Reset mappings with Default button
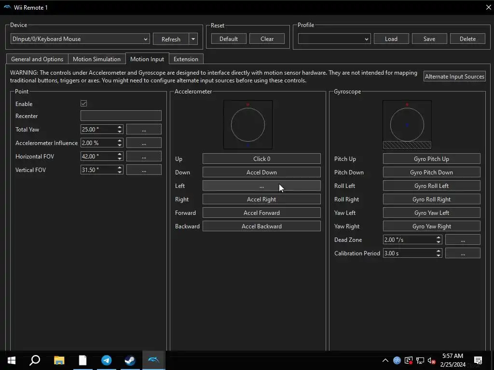 tap(229, 39)
